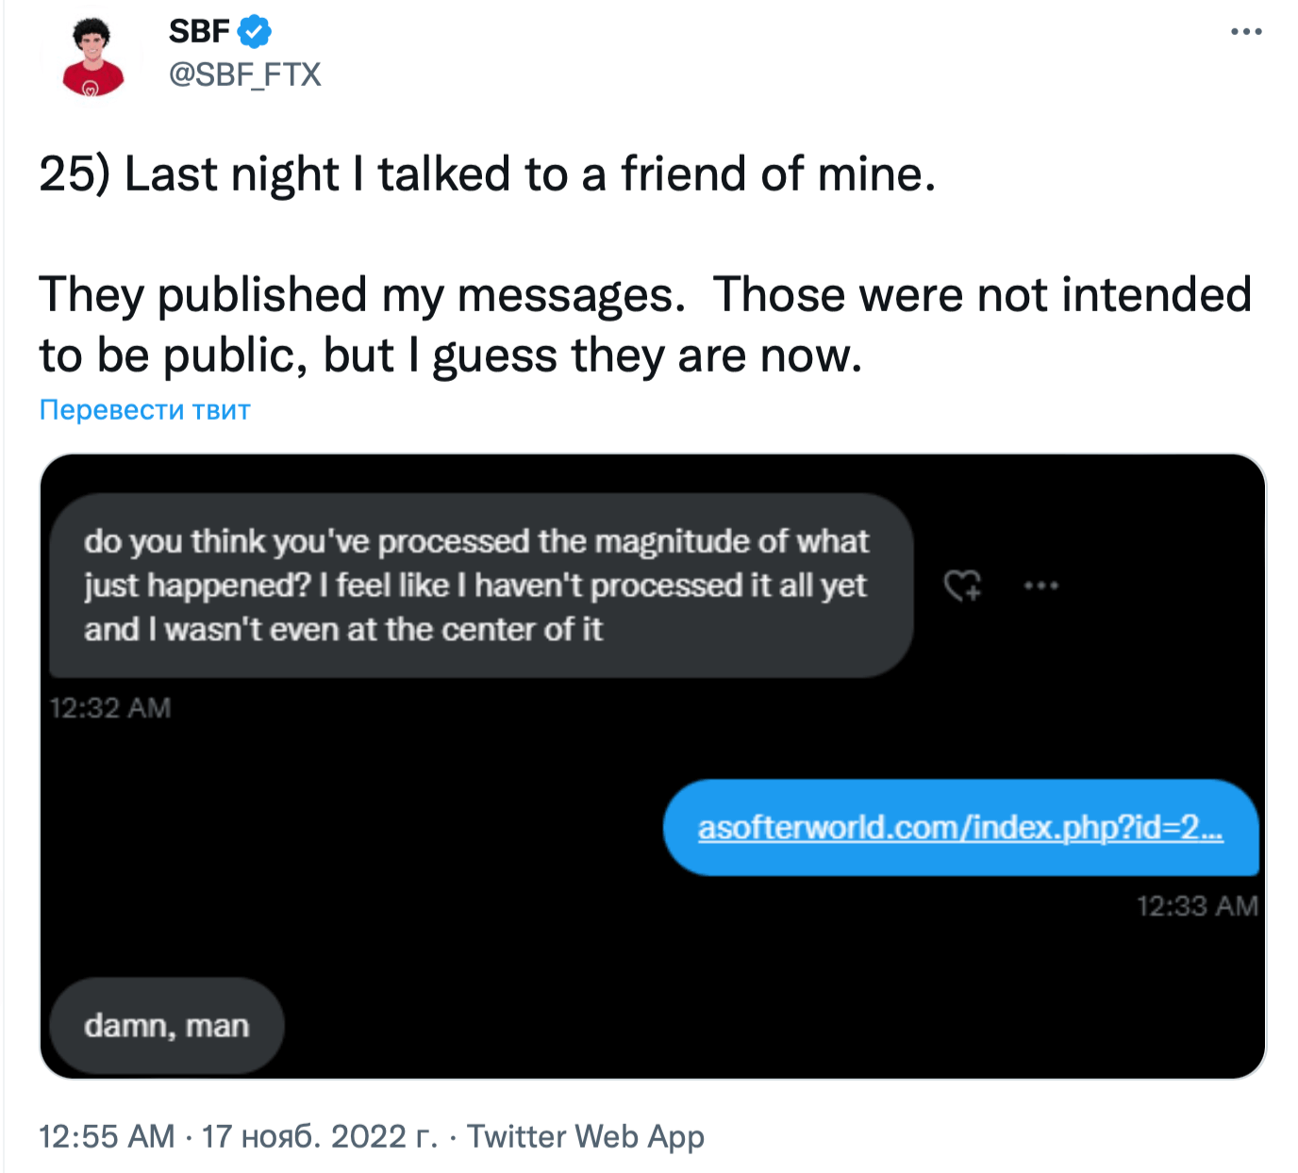1298x1173 pixels.
Task: Click the Twitter Web App source link
Action: (x=586, y=1136)
